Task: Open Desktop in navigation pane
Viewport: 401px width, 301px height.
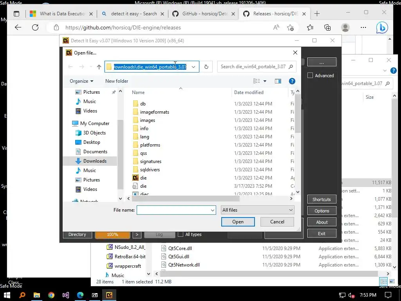Action: [92, 142]
